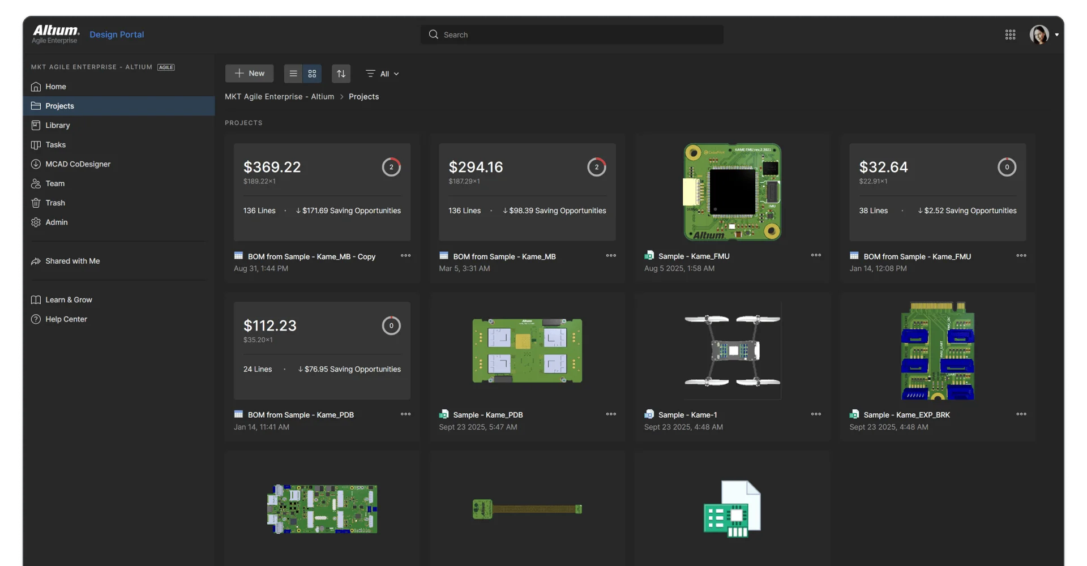This screenshot has width=1087, height=566.
Task: Click the New project button
Action: coord(249,74)
